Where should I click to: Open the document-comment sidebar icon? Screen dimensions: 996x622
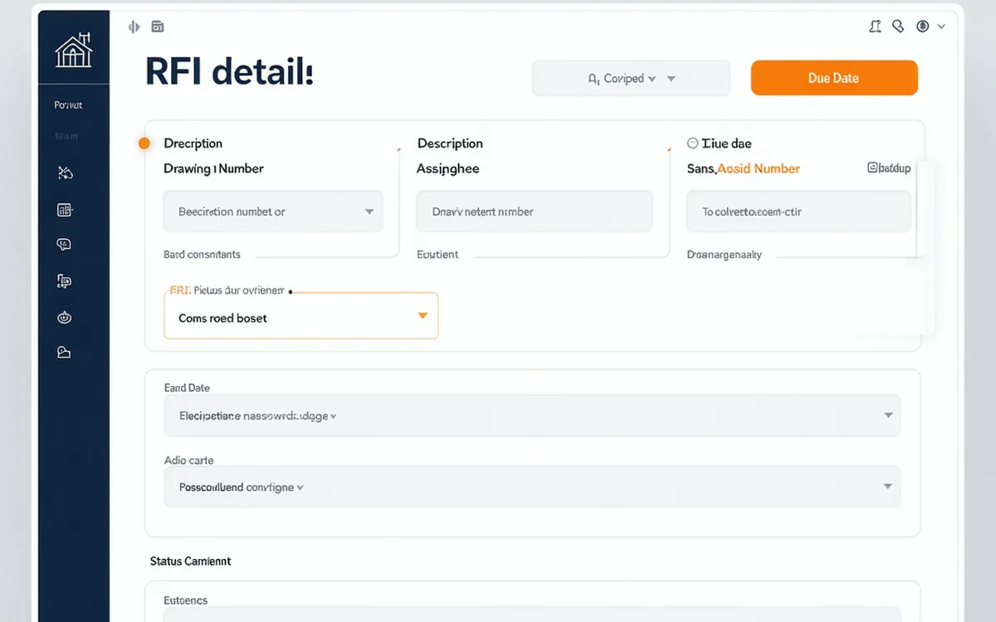[x=64, y=282]
